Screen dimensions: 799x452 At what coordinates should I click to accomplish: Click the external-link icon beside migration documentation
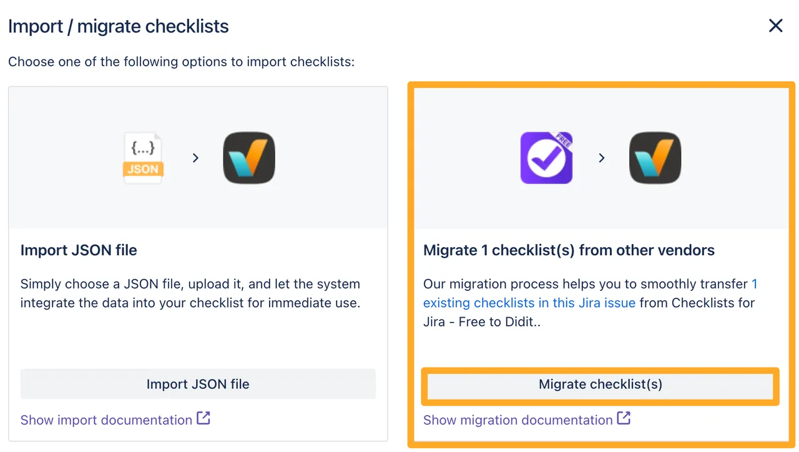point(624,418)
